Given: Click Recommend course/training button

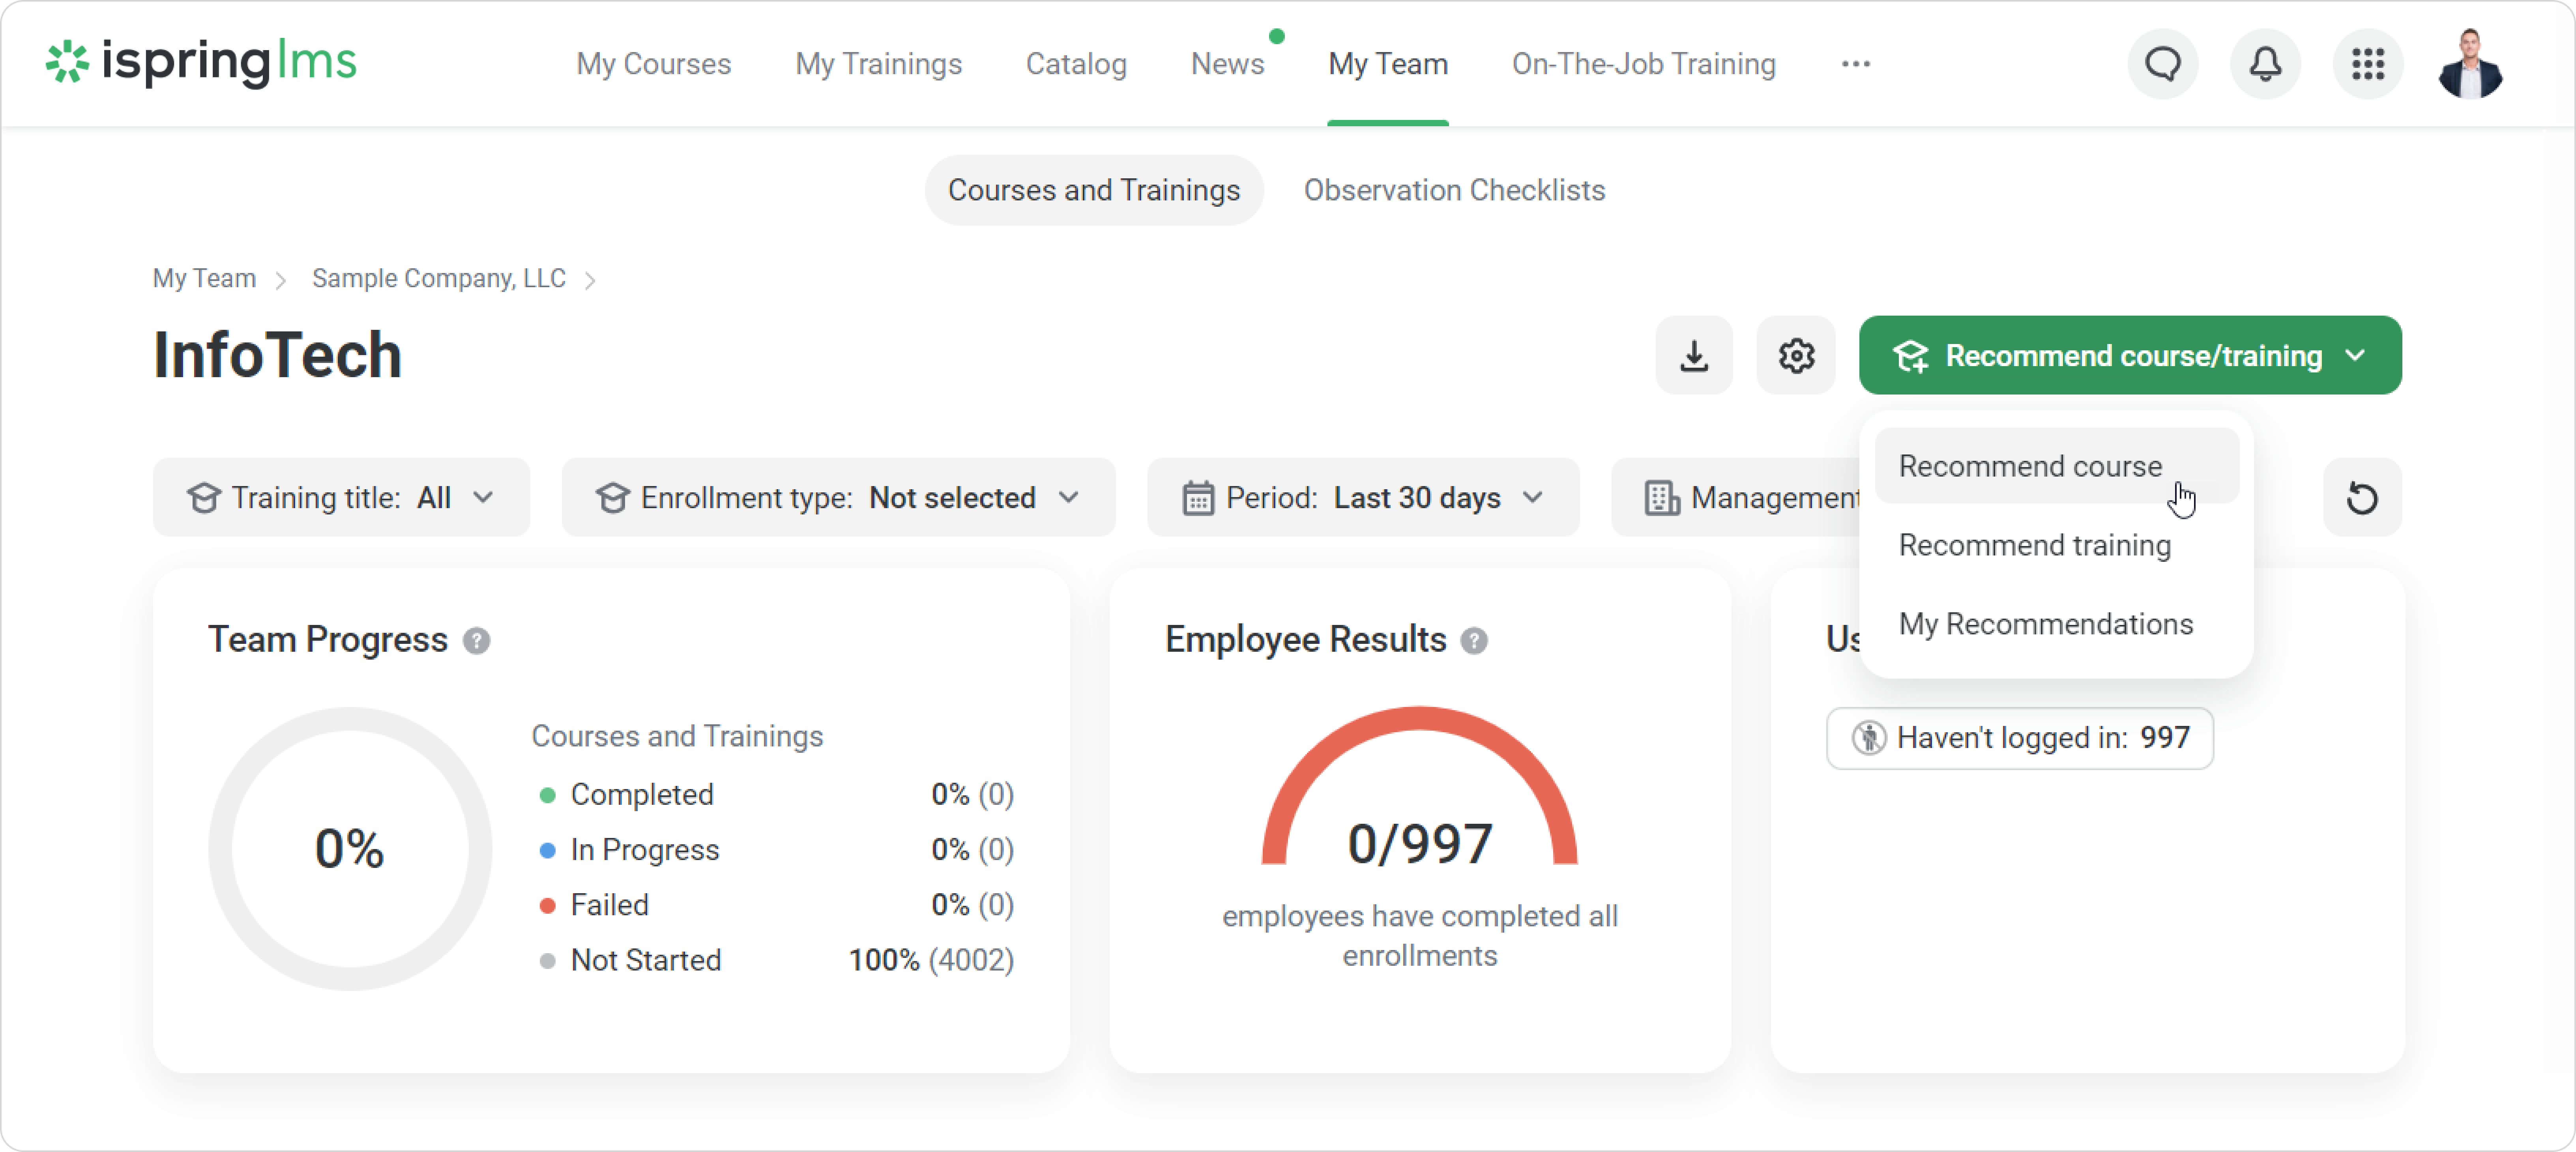Looking at the screenshot, I should [x=2130, y=355].
